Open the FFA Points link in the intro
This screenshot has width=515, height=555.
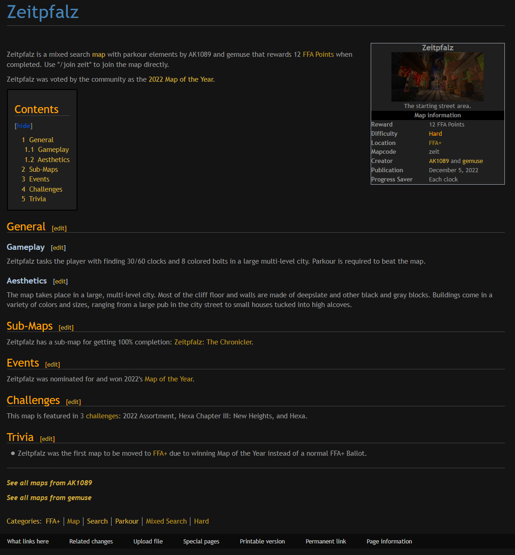click(x=318, y=54)
